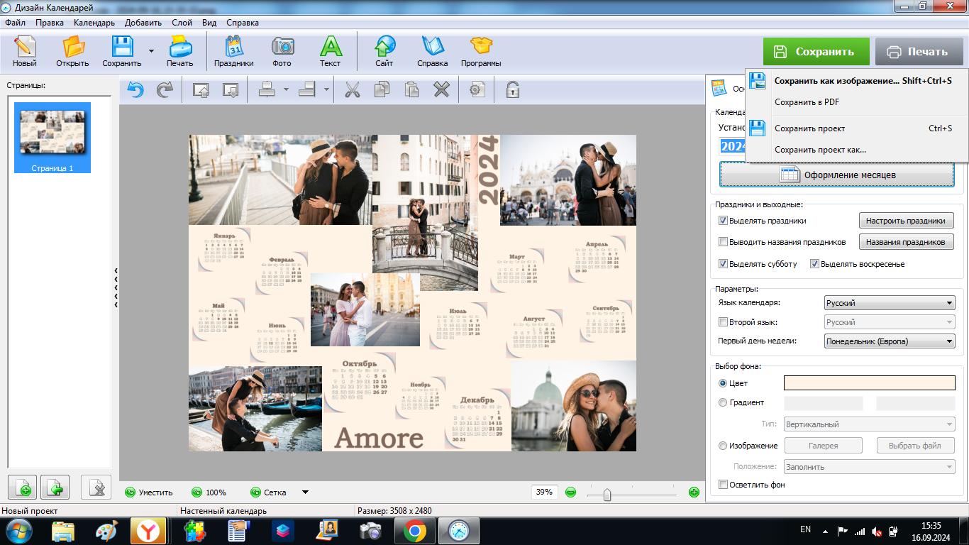Open the Программы box icon
Image resolution: width=969 pixels, height=545 pixels.
click(x=481, y=50)
